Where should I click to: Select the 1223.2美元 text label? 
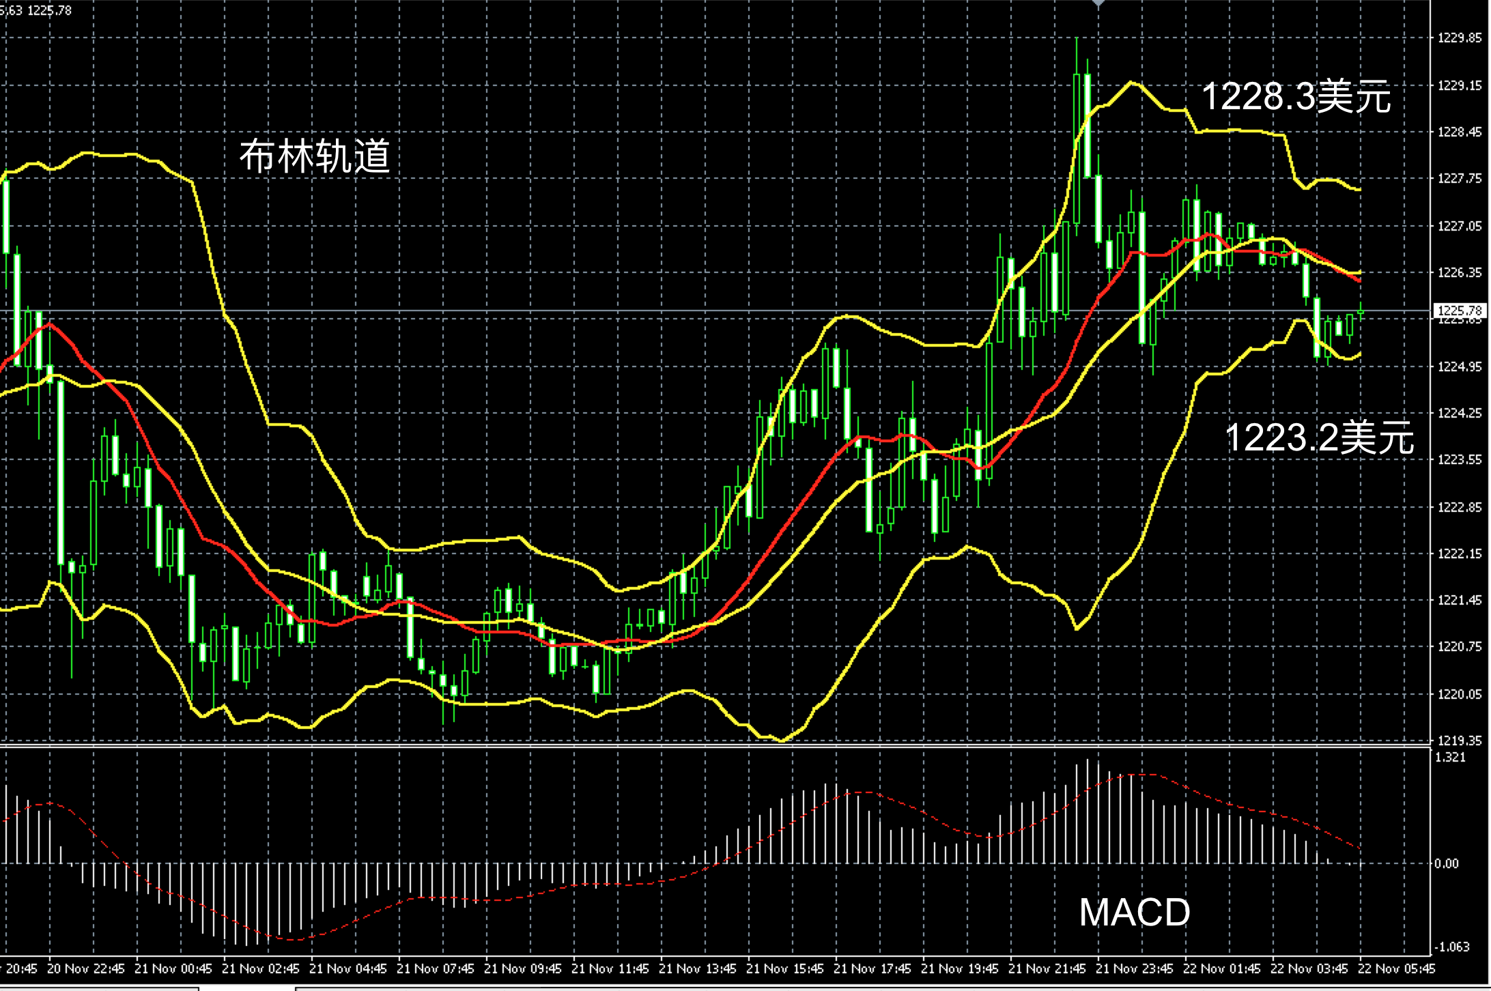1320,437
